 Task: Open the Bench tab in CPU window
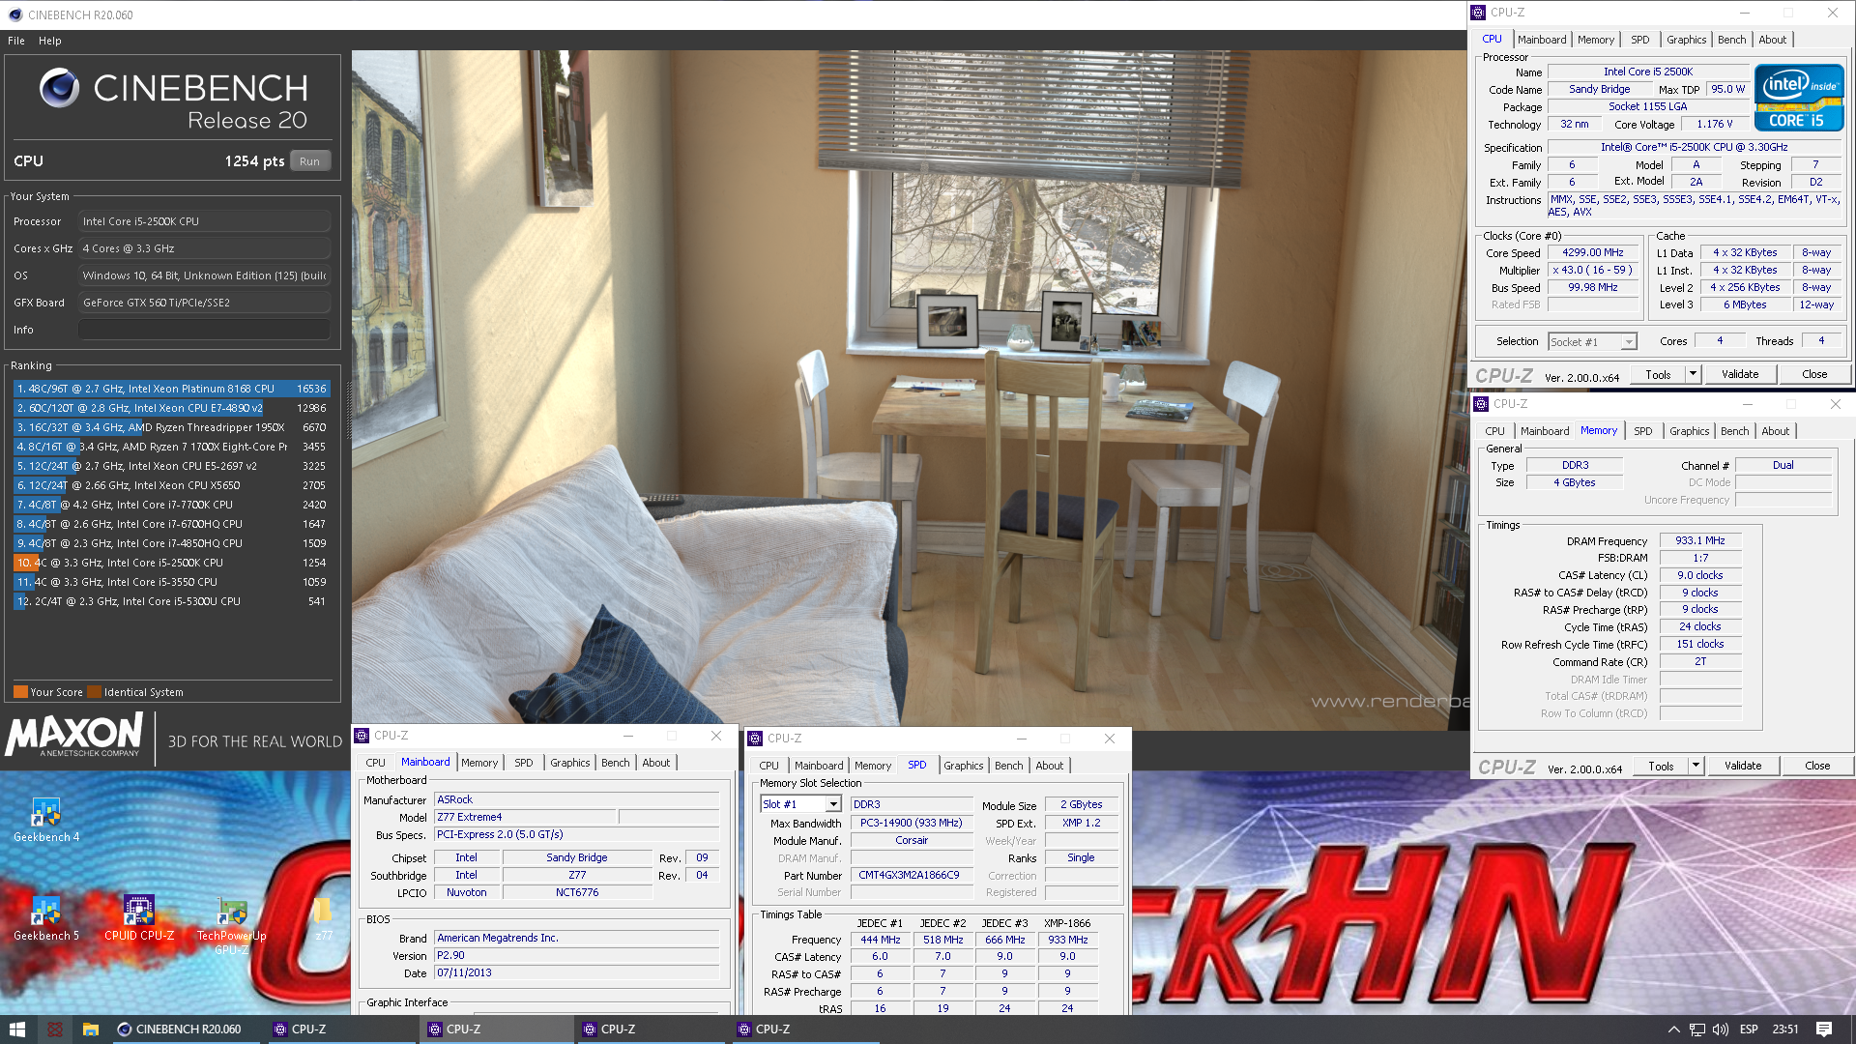click(x=1731, y=40)
